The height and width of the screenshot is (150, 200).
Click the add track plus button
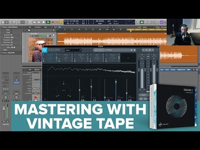pos(25,30)
